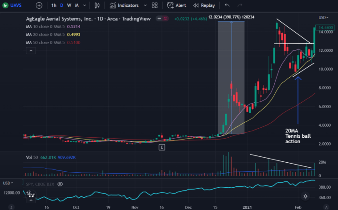
Task: Create a new Alert
Action: point(177,5)
